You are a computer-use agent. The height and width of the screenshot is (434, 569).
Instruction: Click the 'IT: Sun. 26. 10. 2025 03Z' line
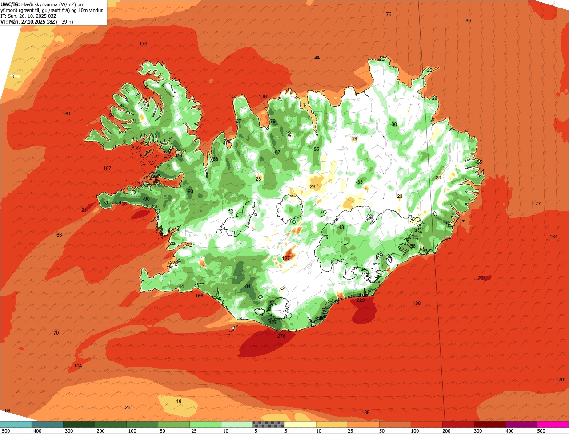[x=29, y=16]
